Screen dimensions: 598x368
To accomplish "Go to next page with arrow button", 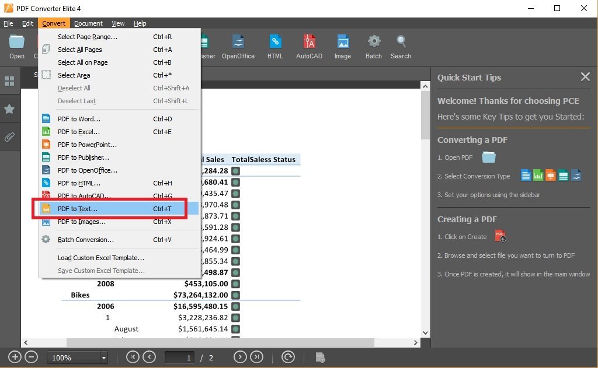I will (239, 358).
